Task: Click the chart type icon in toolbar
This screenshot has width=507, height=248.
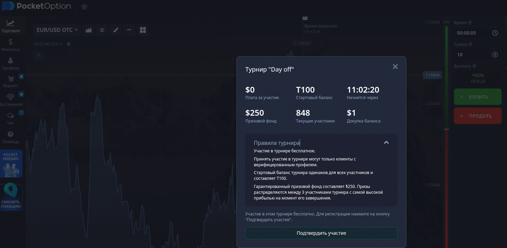Action: click(88, 30)
